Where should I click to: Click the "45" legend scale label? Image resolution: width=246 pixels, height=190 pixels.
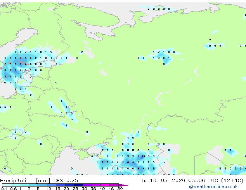point(111,188)
